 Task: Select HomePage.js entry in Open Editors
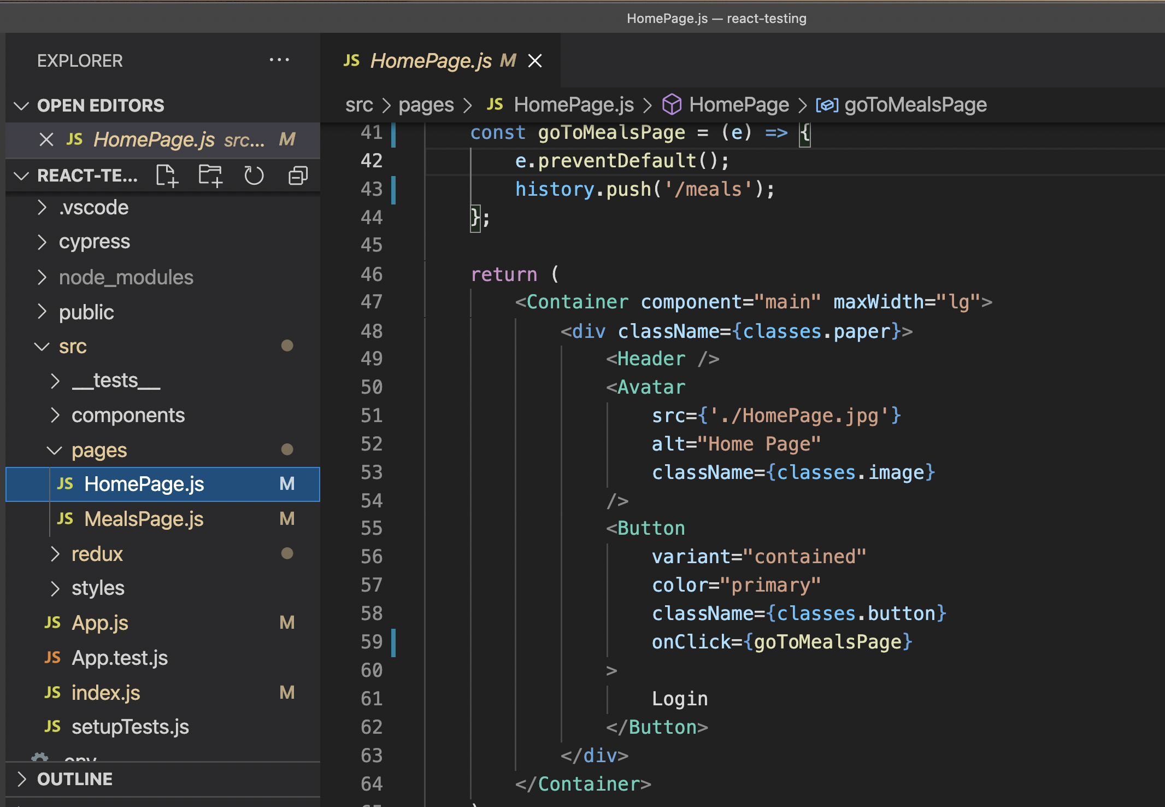tap(163, 139)
